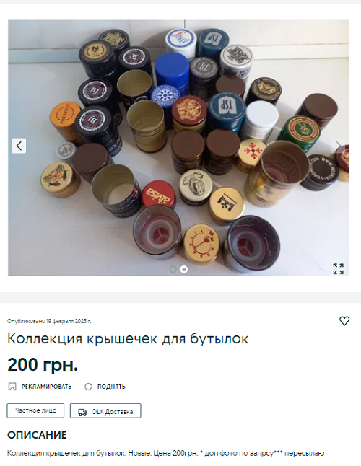Viewport: 361px width, 466px height.
Task: Select the second gallery pagination dot
Action: 184,269
